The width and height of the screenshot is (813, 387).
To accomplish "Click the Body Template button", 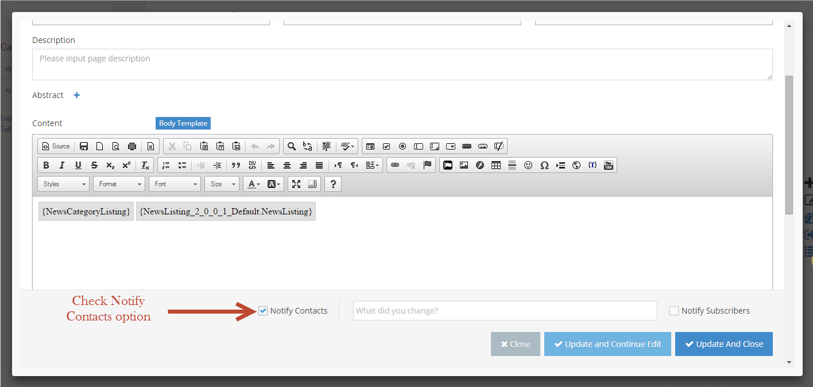I will click(183, 123).
